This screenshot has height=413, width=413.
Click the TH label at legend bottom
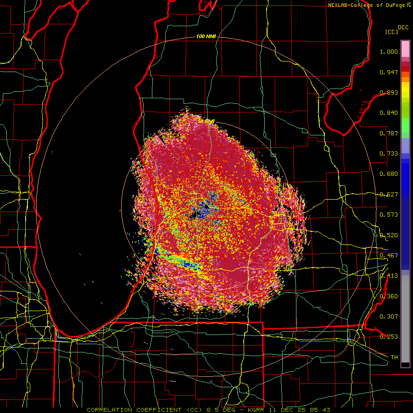click(x=394, y=357)
